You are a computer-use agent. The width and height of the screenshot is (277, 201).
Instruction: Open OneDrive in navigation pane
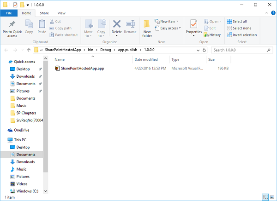coord(18,130)
